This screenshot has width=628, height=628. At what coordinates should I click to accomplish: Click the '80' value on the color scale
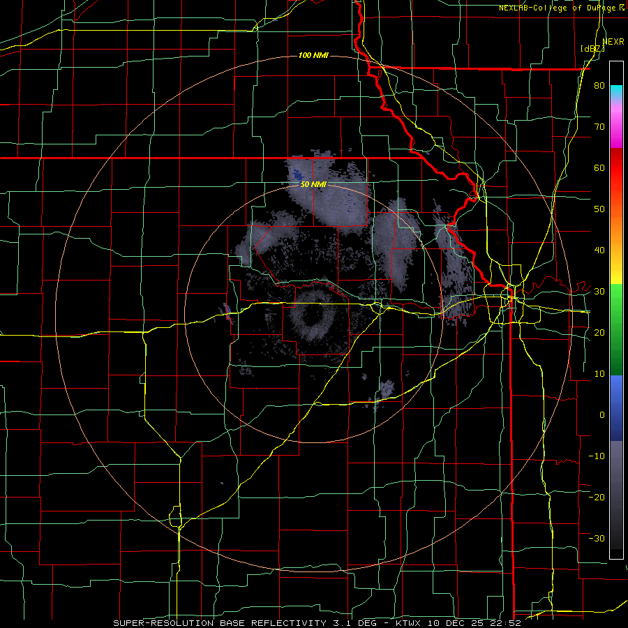click(599, 86)
